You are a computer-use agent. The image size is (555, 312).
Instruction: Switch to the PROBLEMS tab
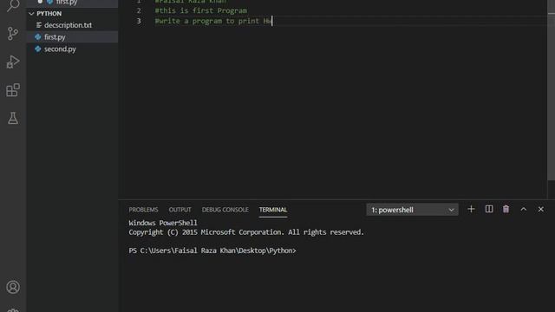tap(143, 210)
